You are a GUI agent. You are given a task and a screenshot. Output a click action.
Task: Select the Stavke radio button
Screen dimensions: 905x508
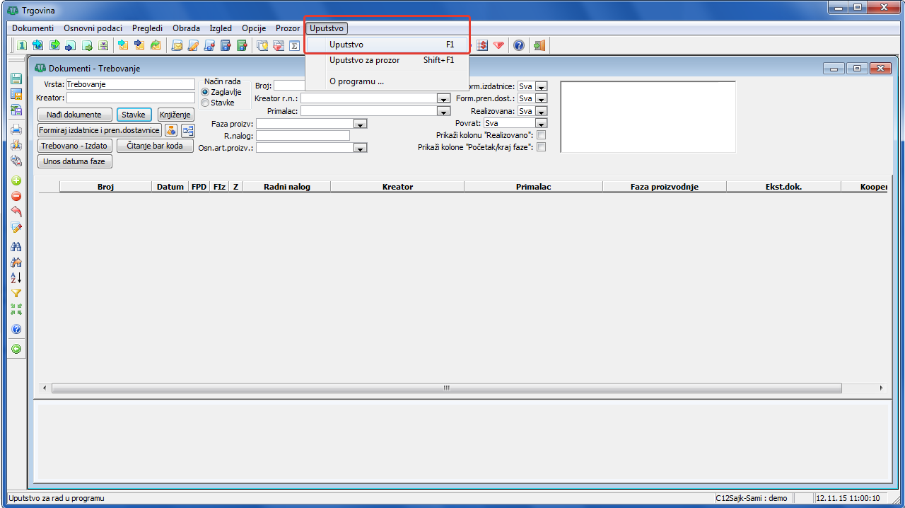206,103
